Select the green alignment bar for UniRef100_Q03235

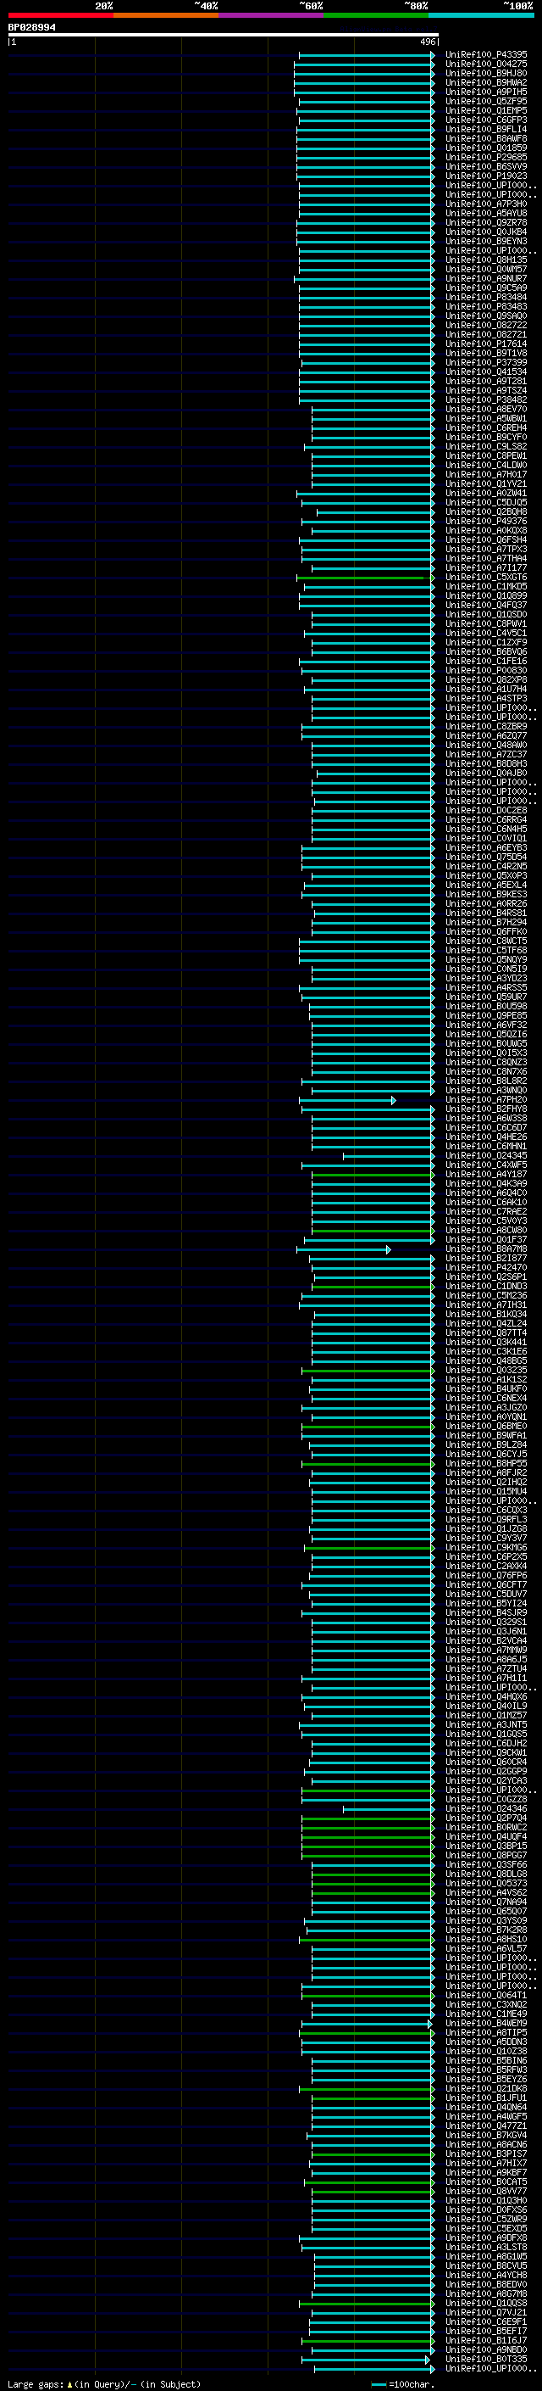[x=368, y=1370]
